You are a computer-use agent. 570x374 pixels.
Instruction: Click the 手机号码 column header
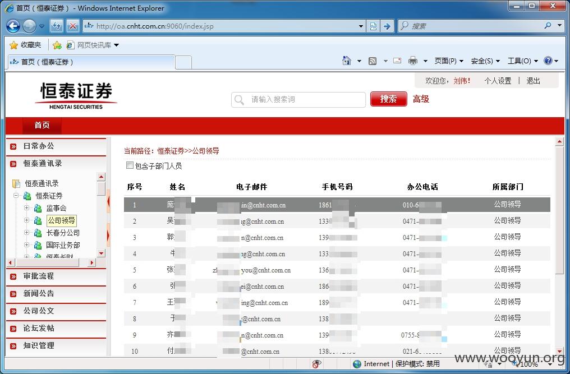pos(337,187)
